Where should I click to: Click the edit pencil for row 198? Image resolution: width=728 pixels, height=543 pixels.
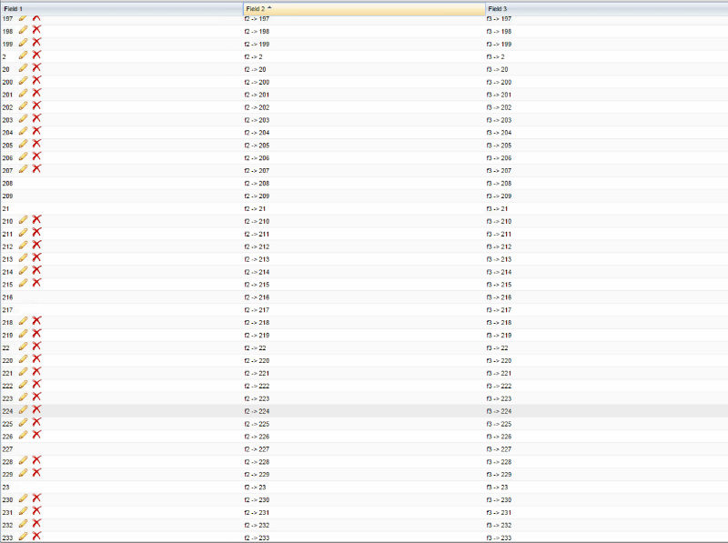[23, 30]
